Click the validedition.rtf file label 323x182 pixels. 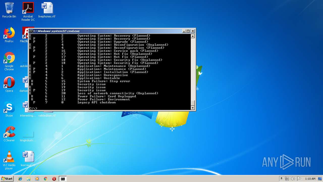[47, 116]
